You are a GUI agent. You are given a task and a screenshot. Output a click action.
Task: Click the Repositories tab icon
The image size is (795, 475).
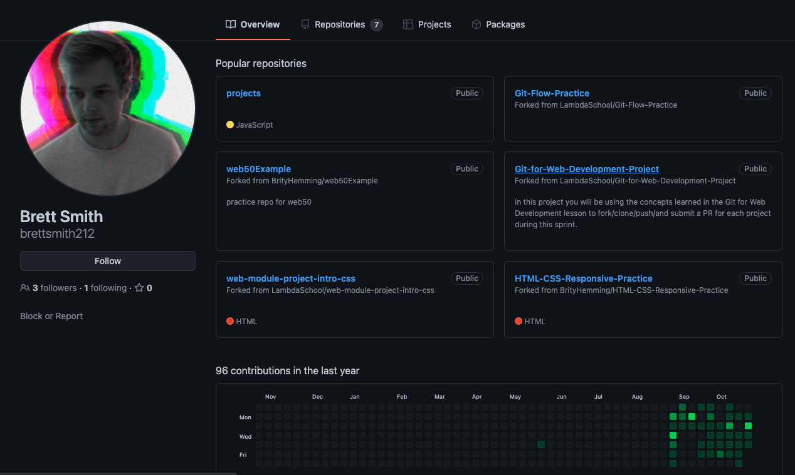[x=305, y=24]
